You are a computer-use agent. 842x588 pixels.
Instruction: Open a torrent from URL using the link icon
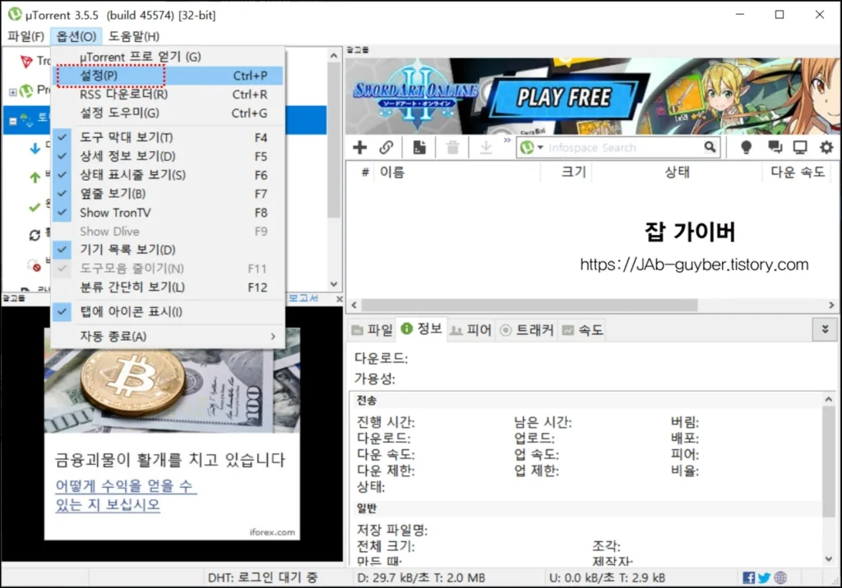tap(386, 147)
